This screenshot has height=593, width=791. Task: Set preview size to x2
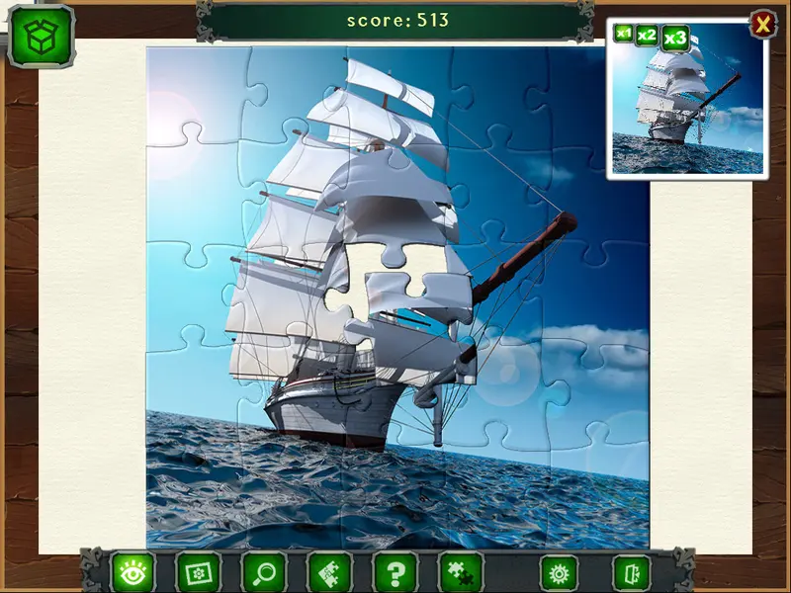[x=647, y=36]
